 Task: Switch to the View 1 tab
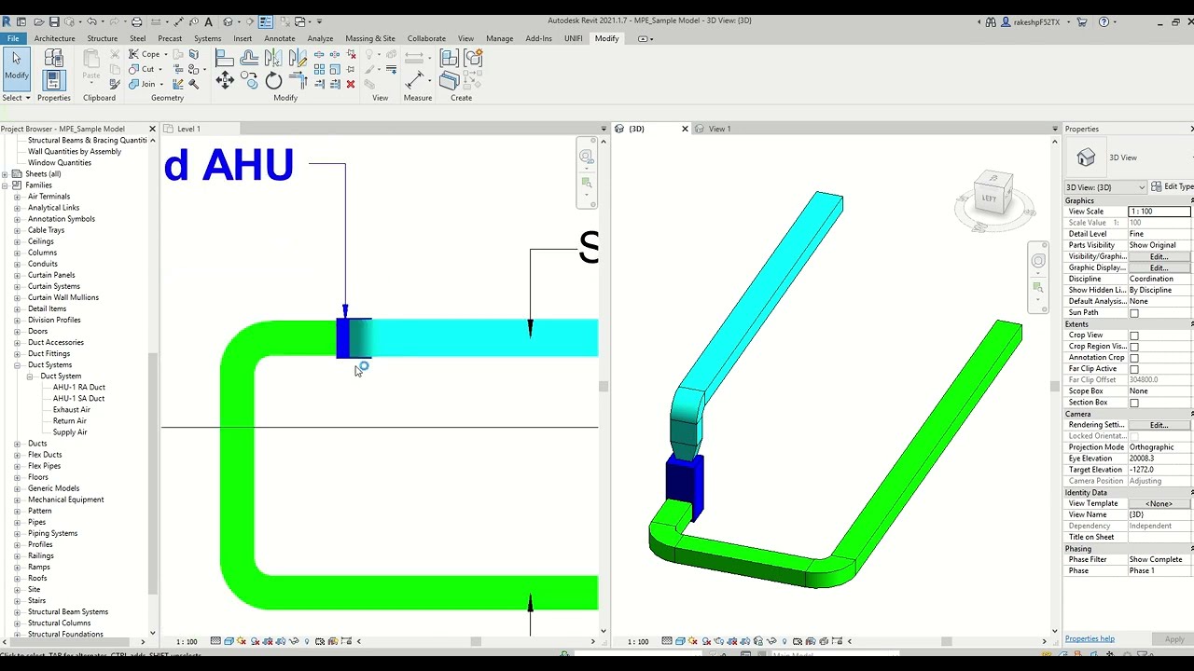click(719, 129)
